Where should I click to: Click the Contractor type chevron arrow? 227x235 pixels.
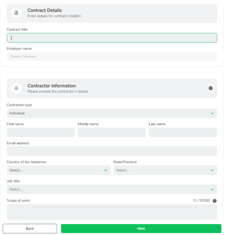(212, 113)
